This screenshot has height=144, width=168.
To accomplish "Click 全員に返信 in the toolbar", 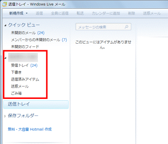I will [x=60, y=13].
